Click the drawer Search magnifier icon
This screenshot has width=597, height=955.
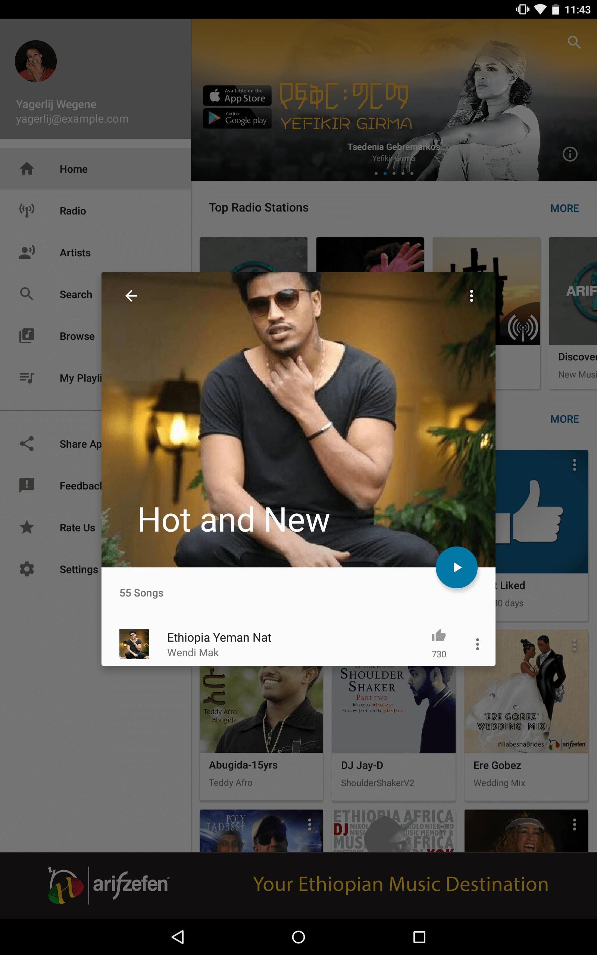27,294
